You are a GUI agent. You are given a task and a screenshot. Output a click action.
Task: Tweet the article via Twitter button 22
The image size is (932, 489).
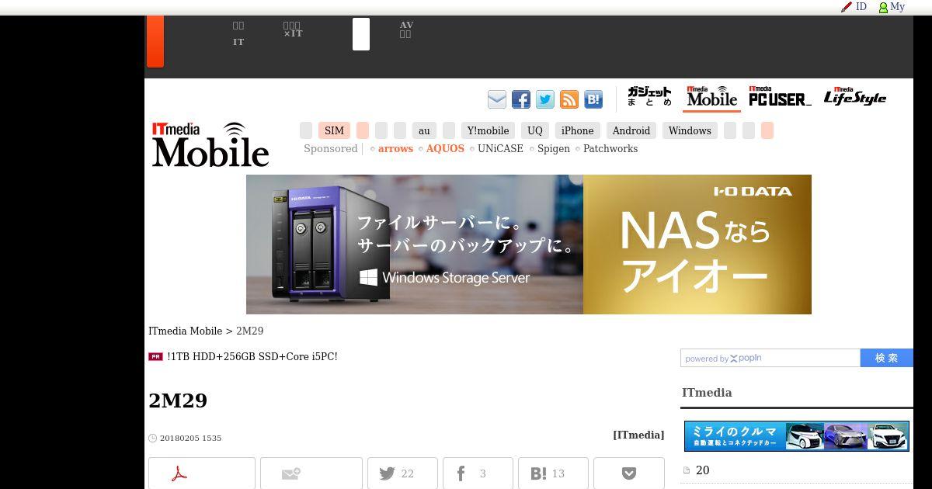coord(402,473)
